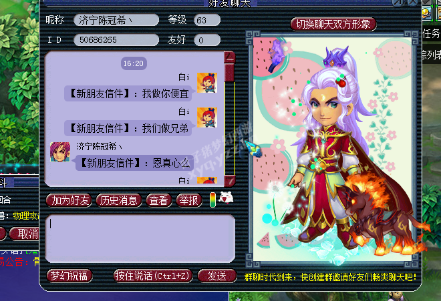Click the chat scrollbar up arrow

(229, 57)
